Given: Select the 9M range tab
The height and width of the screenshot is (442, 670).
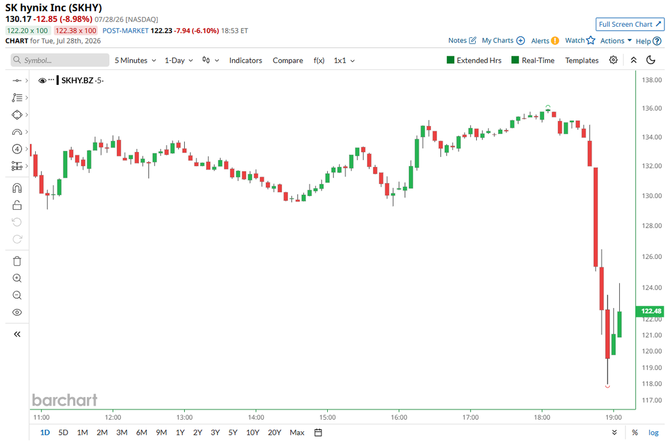Looking at the screenshot, I should tap(162, 433).
